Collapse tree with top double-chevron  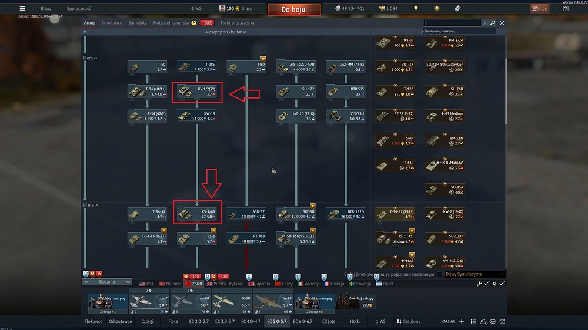coord(85,32)
